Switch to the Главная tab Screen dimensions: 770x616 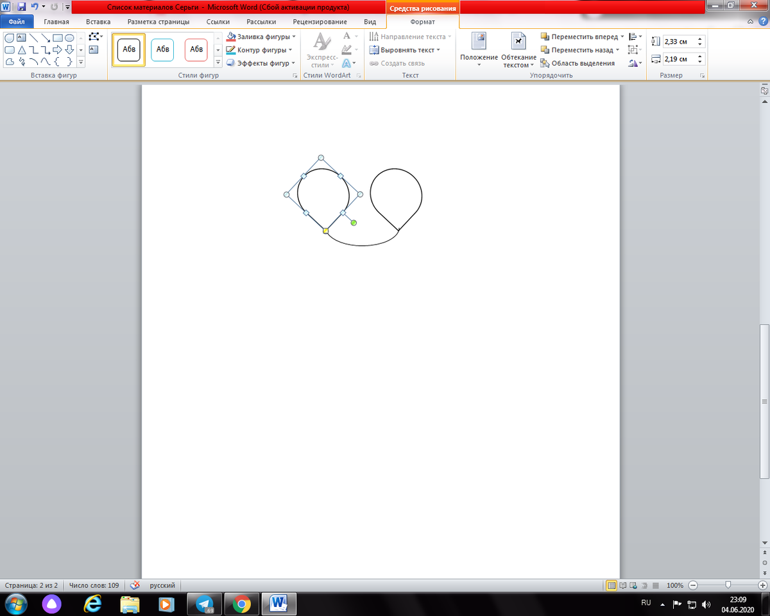coord(56,21)
